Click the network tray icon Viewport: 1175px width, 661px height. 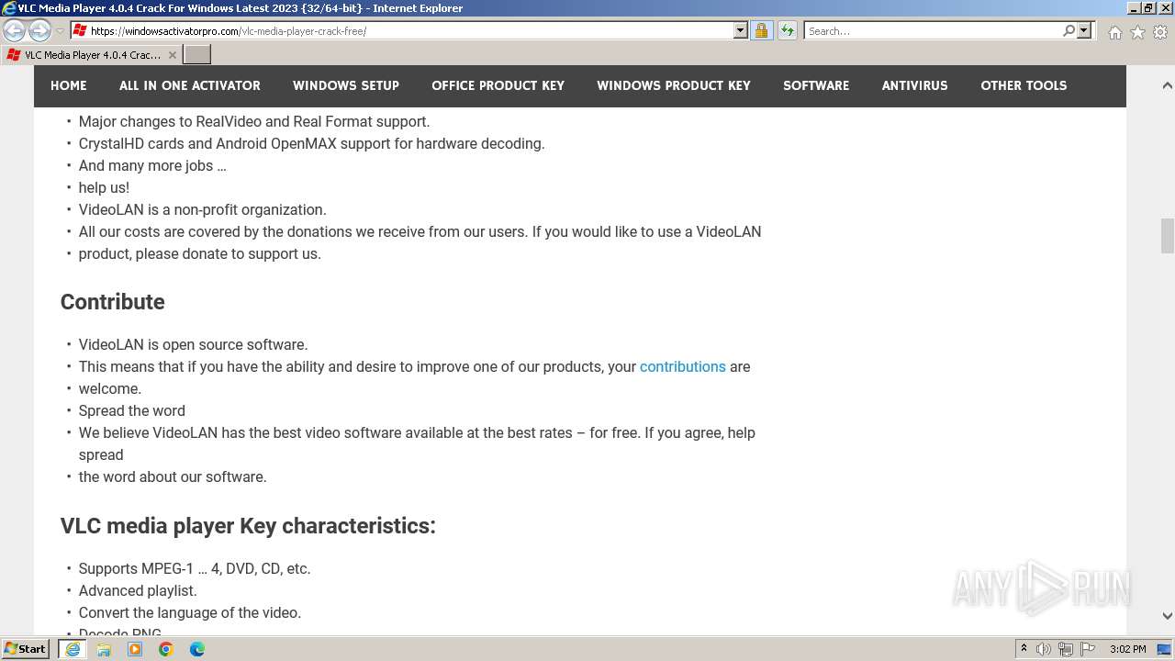(x=1066, y=649)
